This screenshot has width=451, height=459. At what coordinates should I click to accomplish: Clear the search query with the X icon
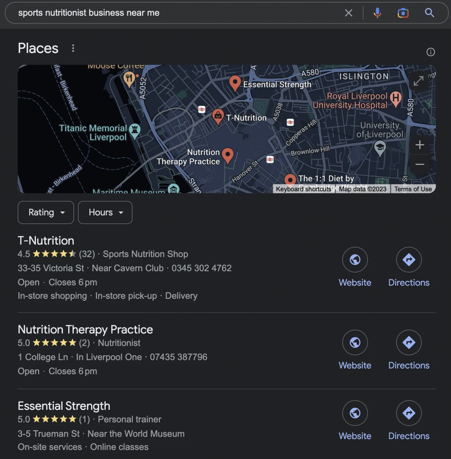tap(348, 13)
